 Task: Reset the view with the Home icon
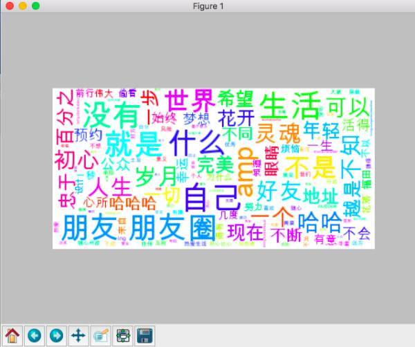[12, 336]
